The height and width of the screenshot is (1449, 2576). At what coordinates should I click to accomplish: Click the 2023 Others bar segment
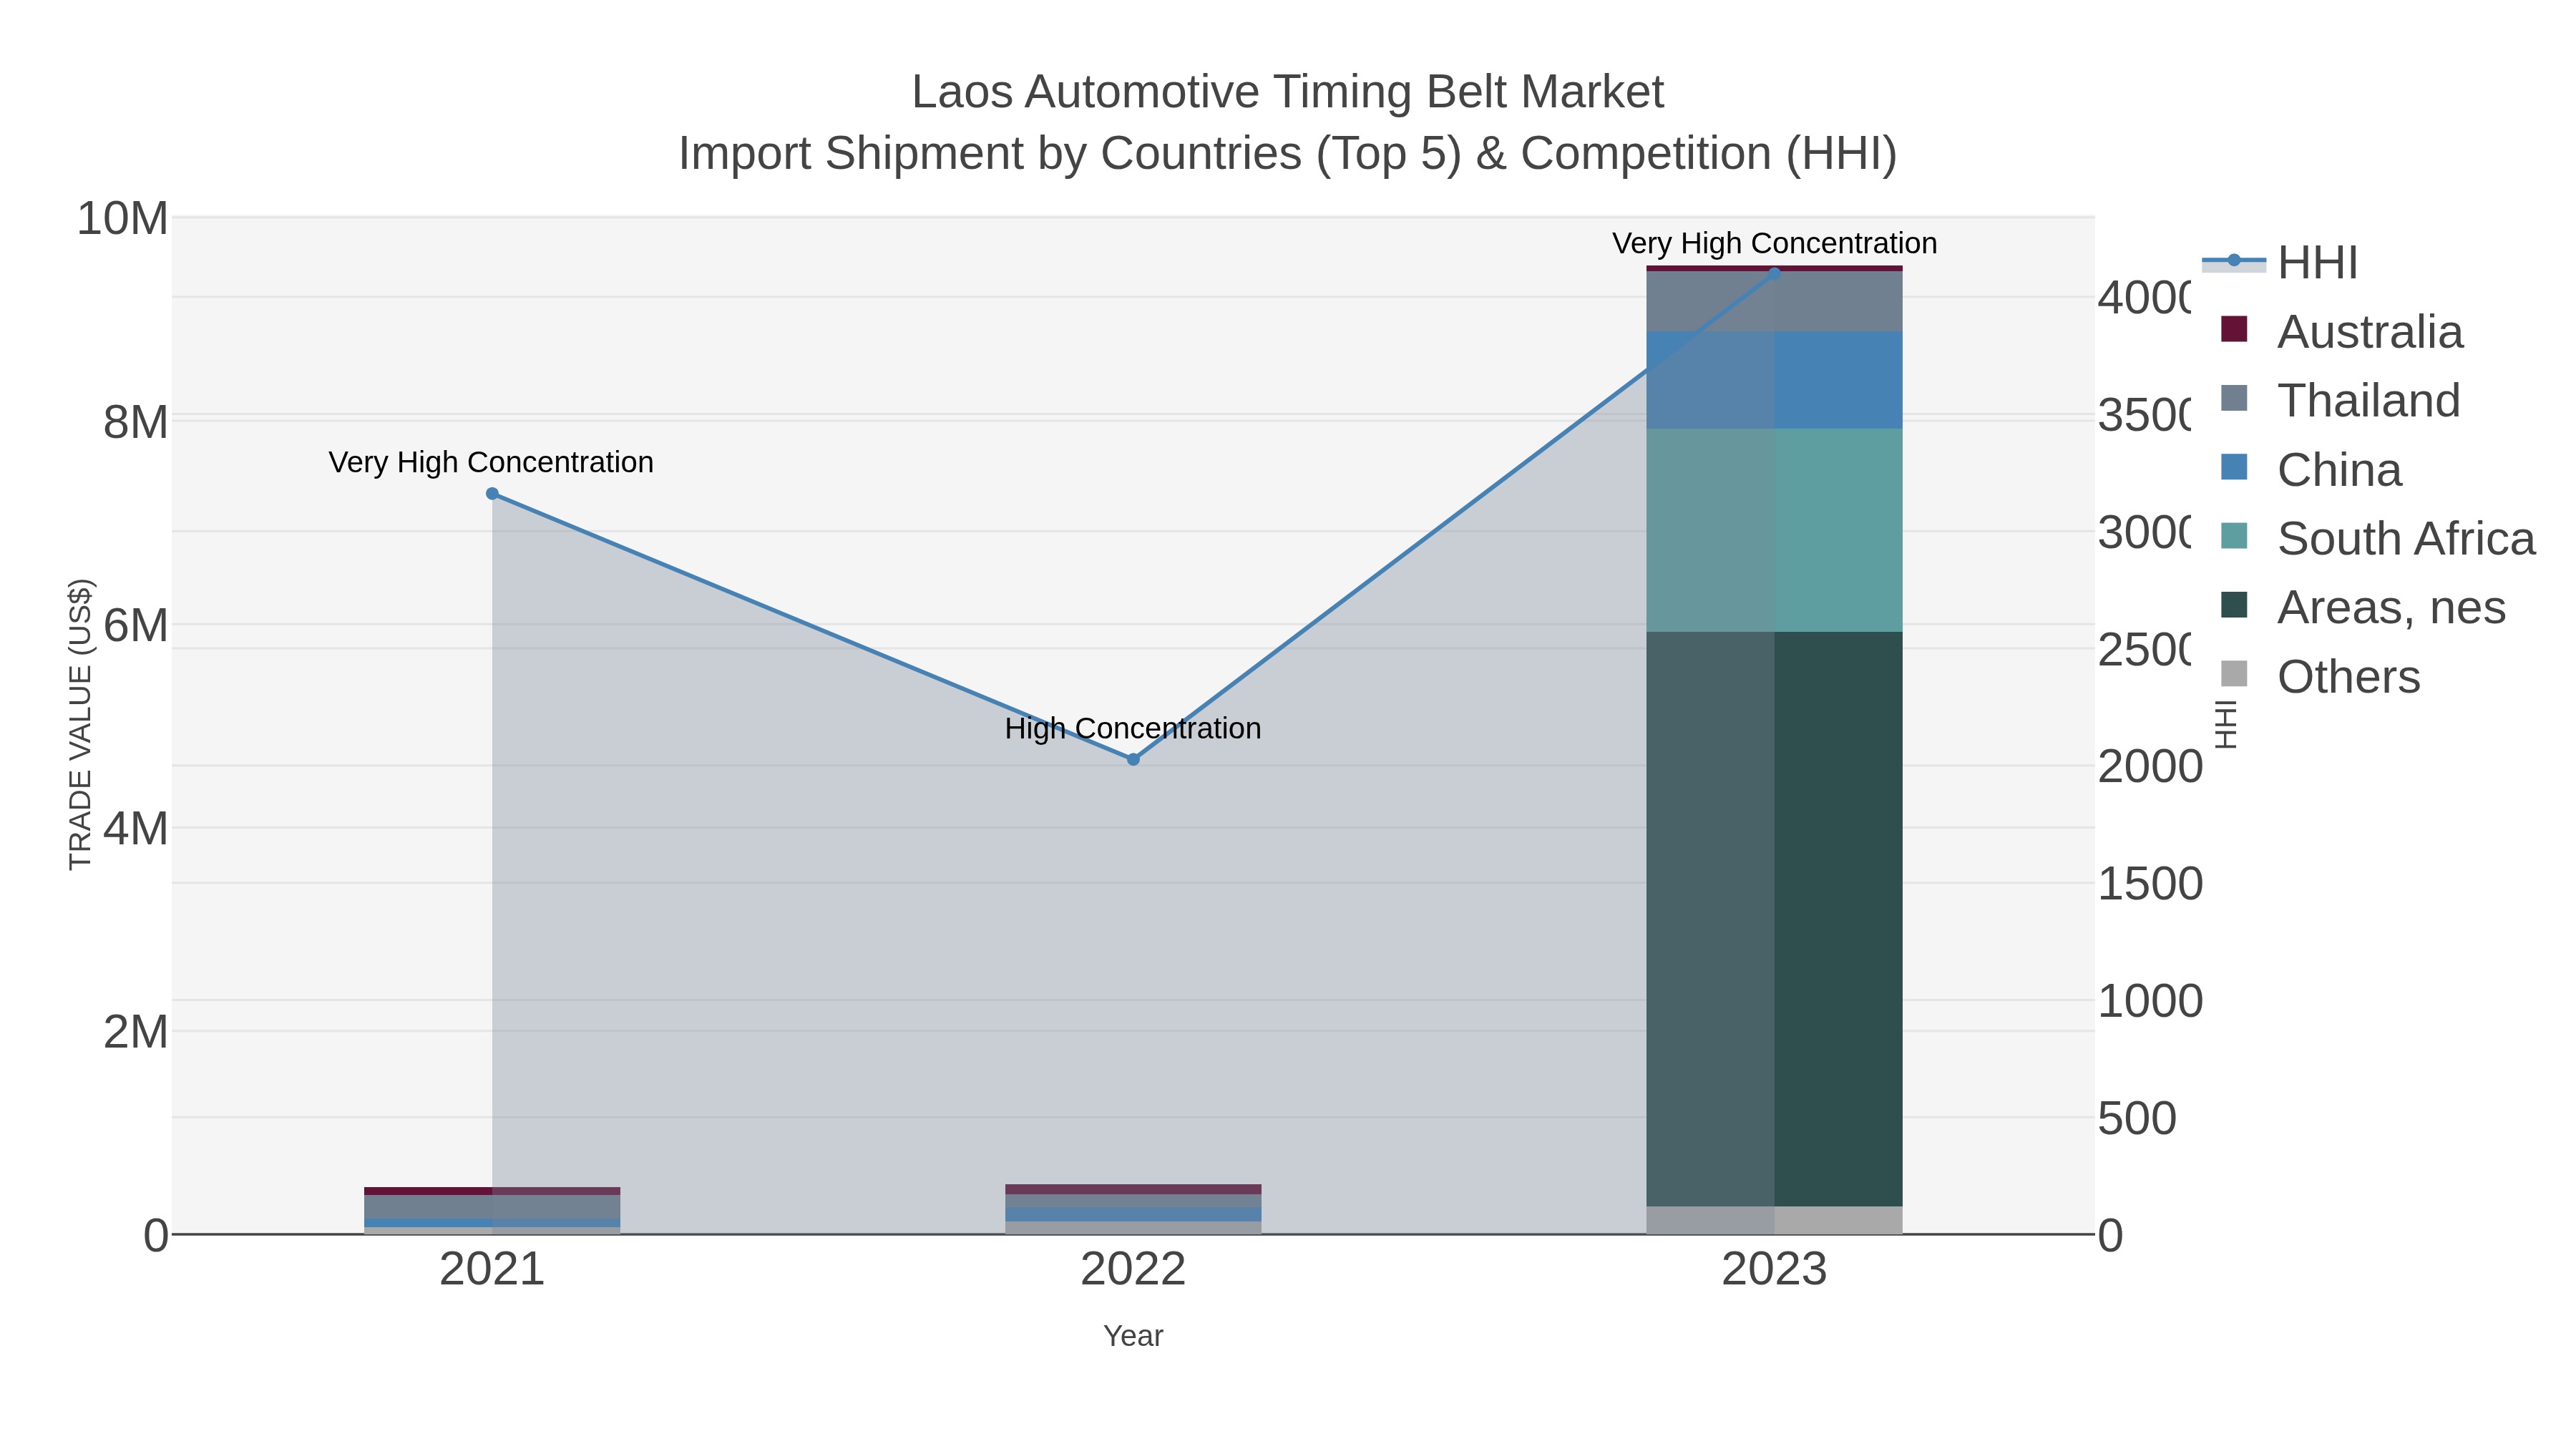1775,1220
